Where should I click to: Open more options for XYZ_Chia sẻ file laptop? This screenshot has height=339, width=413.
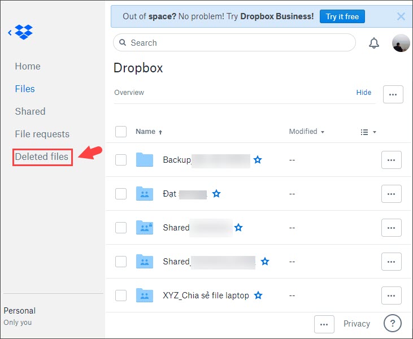[x=392, y=295]
